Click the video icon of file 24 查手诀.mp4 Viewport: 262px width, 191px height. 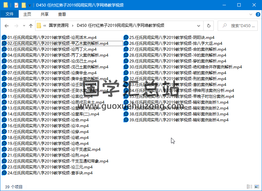pos(4,173)
